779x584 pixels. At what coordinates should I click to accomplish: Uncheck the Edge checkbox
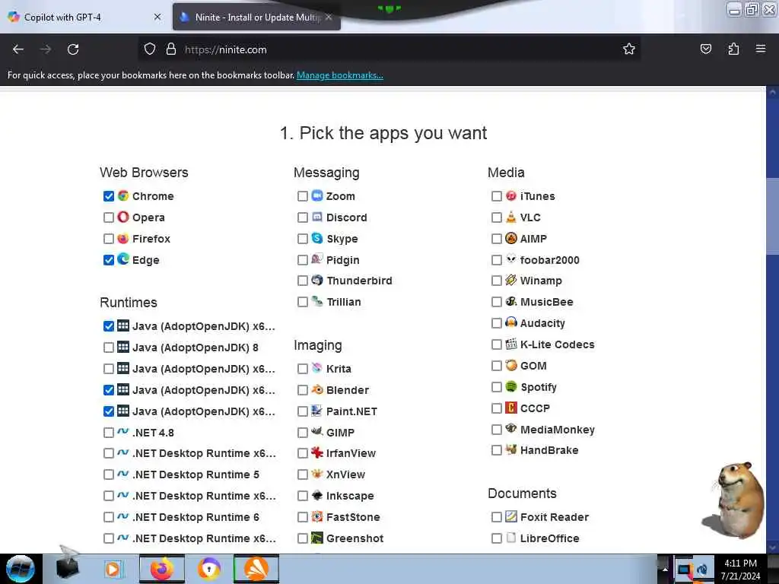[109, 260]
